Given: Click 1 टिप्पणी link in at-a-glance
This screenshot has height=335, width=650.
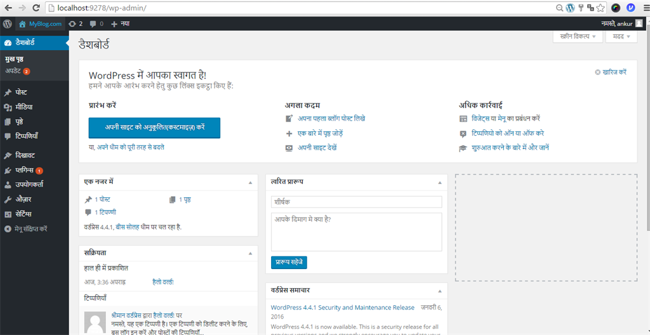Looking at the screenshot, I should click(x=105, y=213).
